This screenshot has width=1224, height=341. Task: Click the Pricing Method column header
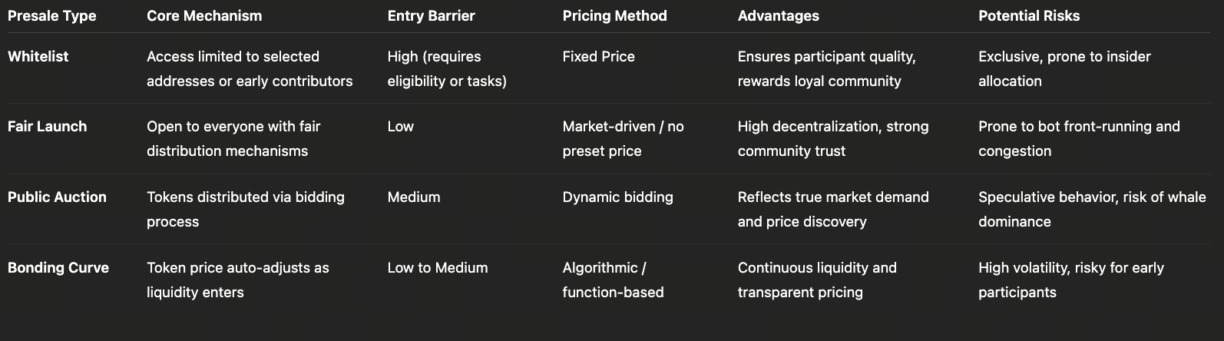614,16
